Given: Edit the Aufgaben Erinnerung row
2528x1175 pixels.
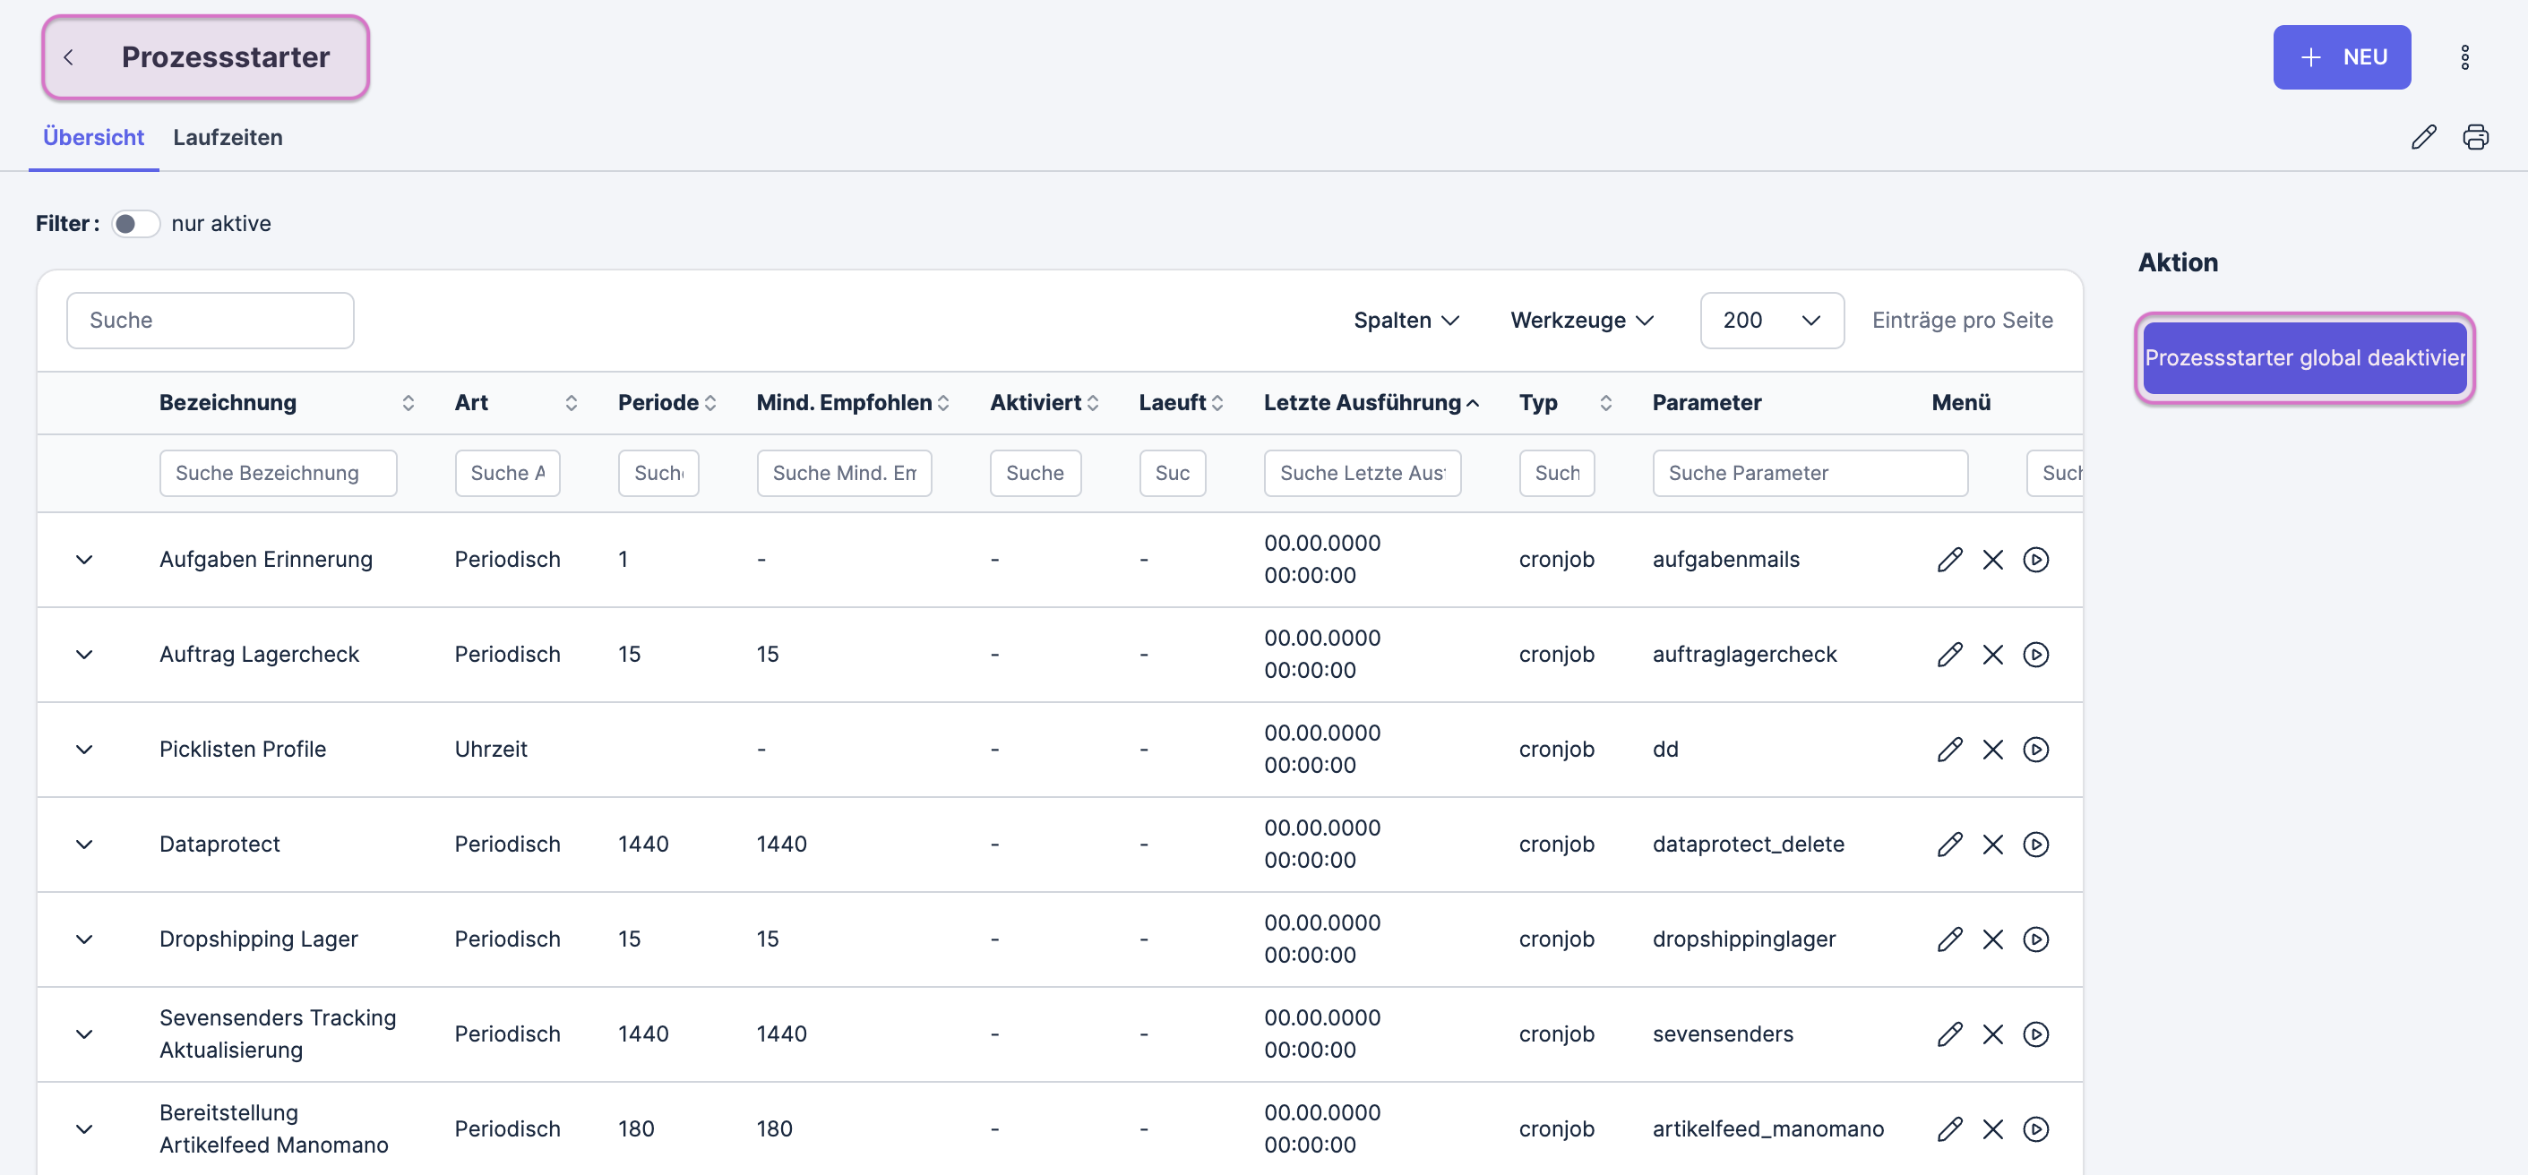Looking at the screenshot, I should coord(1949,559).
